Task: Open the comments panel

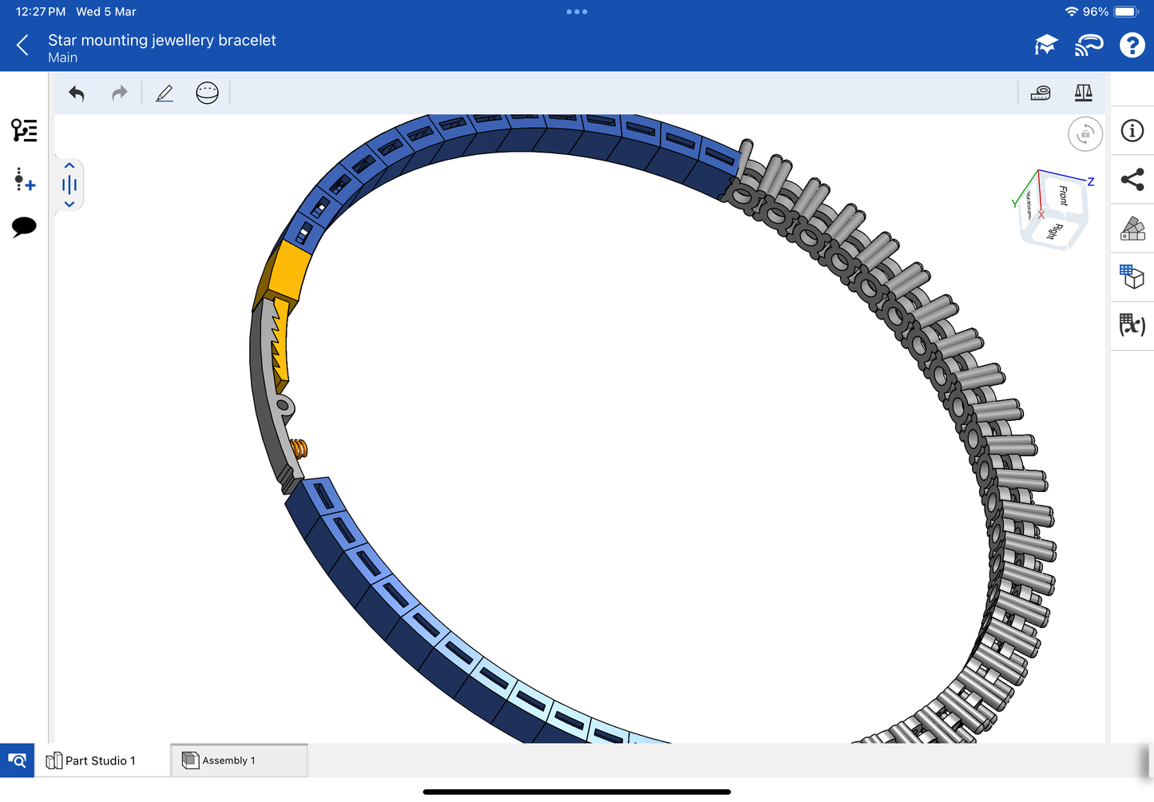Action: 24,227
